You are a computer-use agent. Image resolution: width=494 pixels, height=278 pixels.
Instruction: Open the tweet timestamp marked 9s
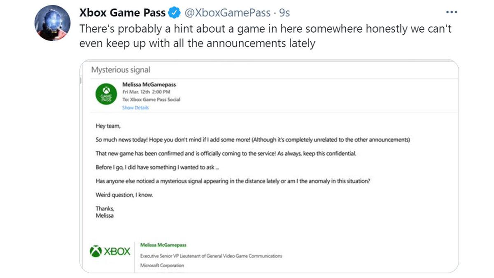pos(284,12)
